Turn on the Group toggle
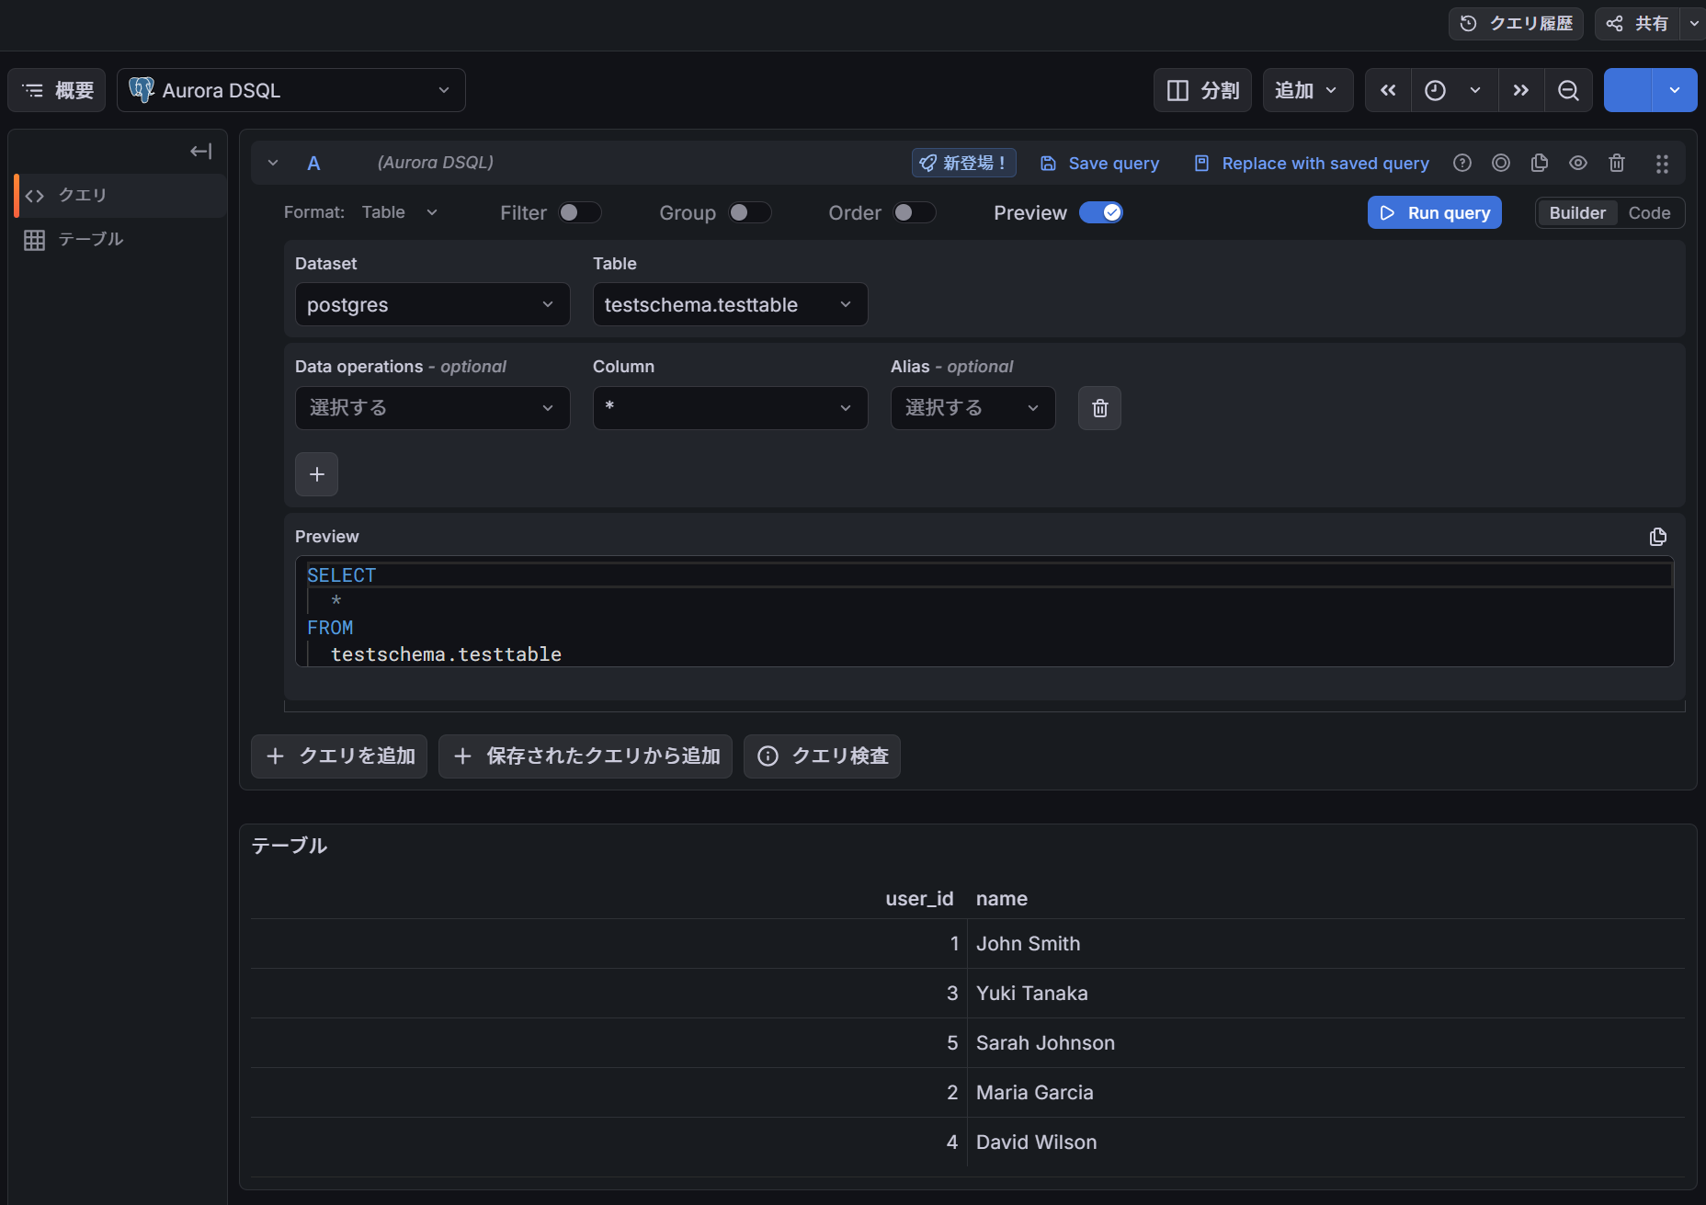The width and height of the screenshot is (1706, 1205). pos(749,211)
